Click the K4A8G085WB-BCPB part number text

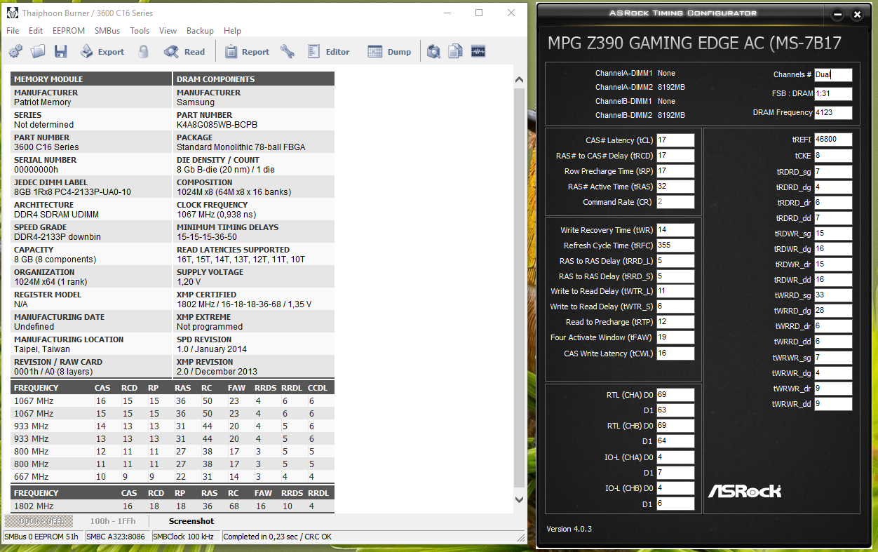click(x=217, y=125)
